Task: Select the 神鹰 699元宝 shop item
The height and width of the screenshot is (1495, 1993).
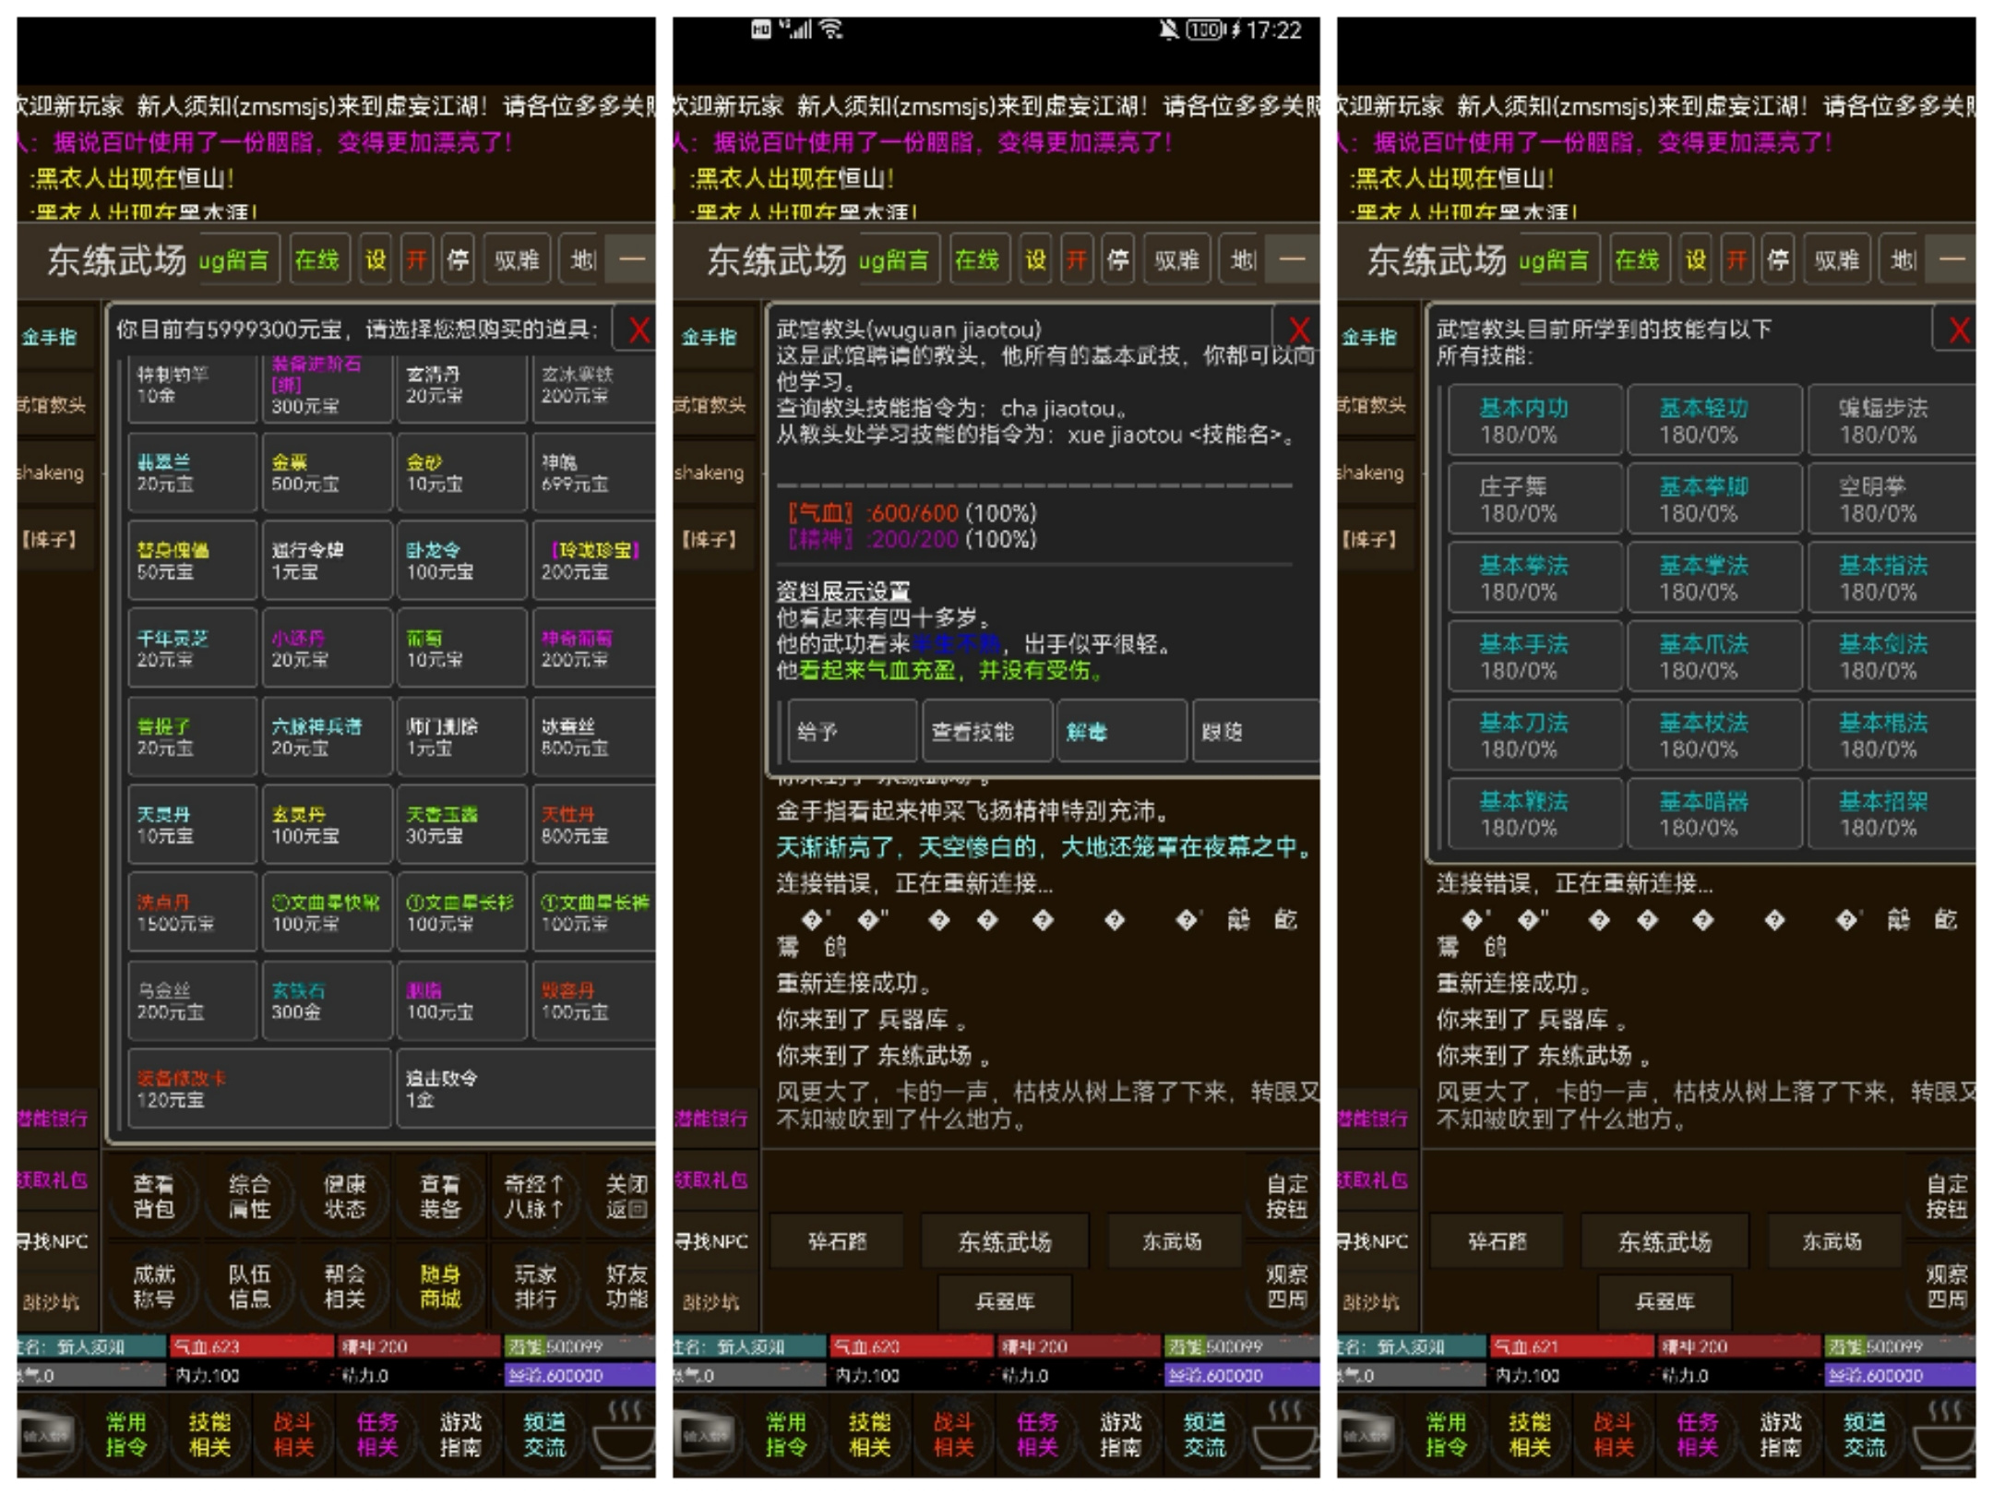Action: pyautogui.click(x=594, y=472)
